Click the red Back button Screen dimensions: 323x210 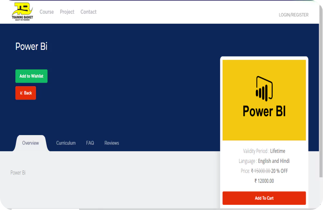[x=26, y=93]
